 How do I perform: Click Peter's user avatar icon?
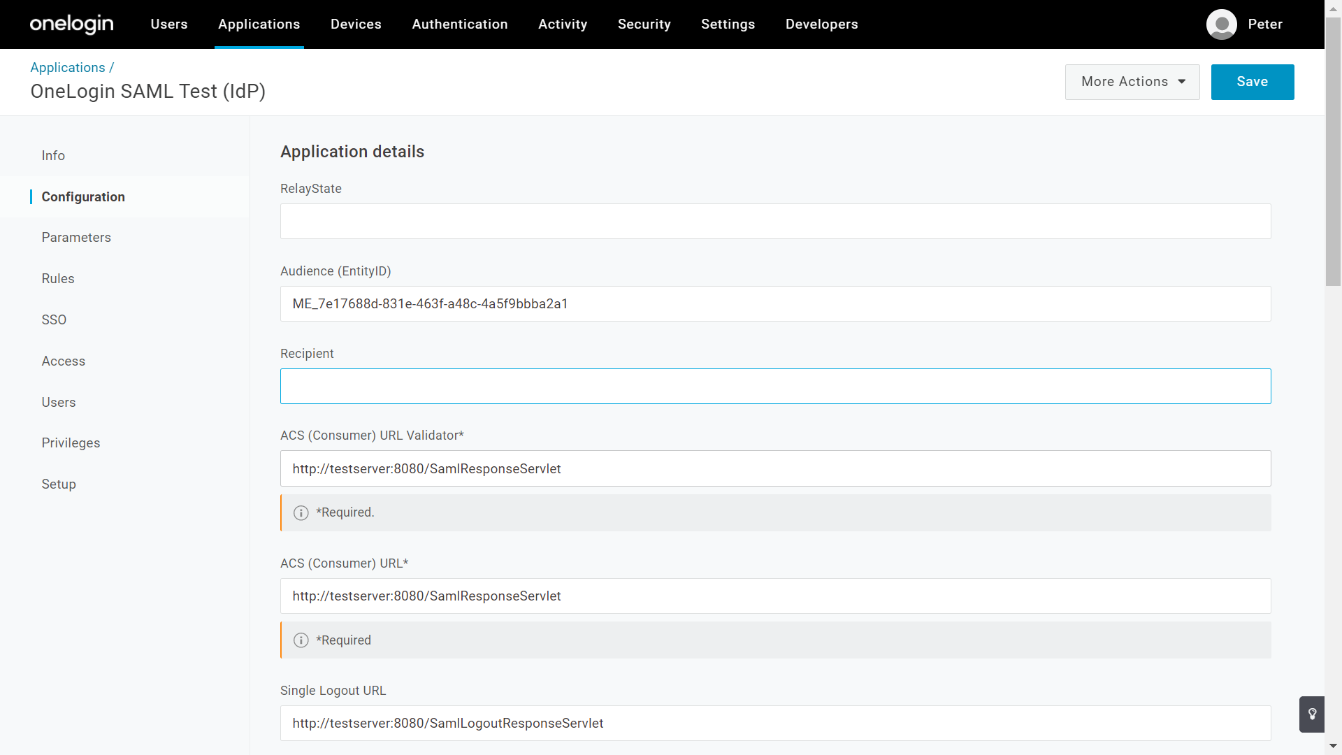pos(1221,24)
